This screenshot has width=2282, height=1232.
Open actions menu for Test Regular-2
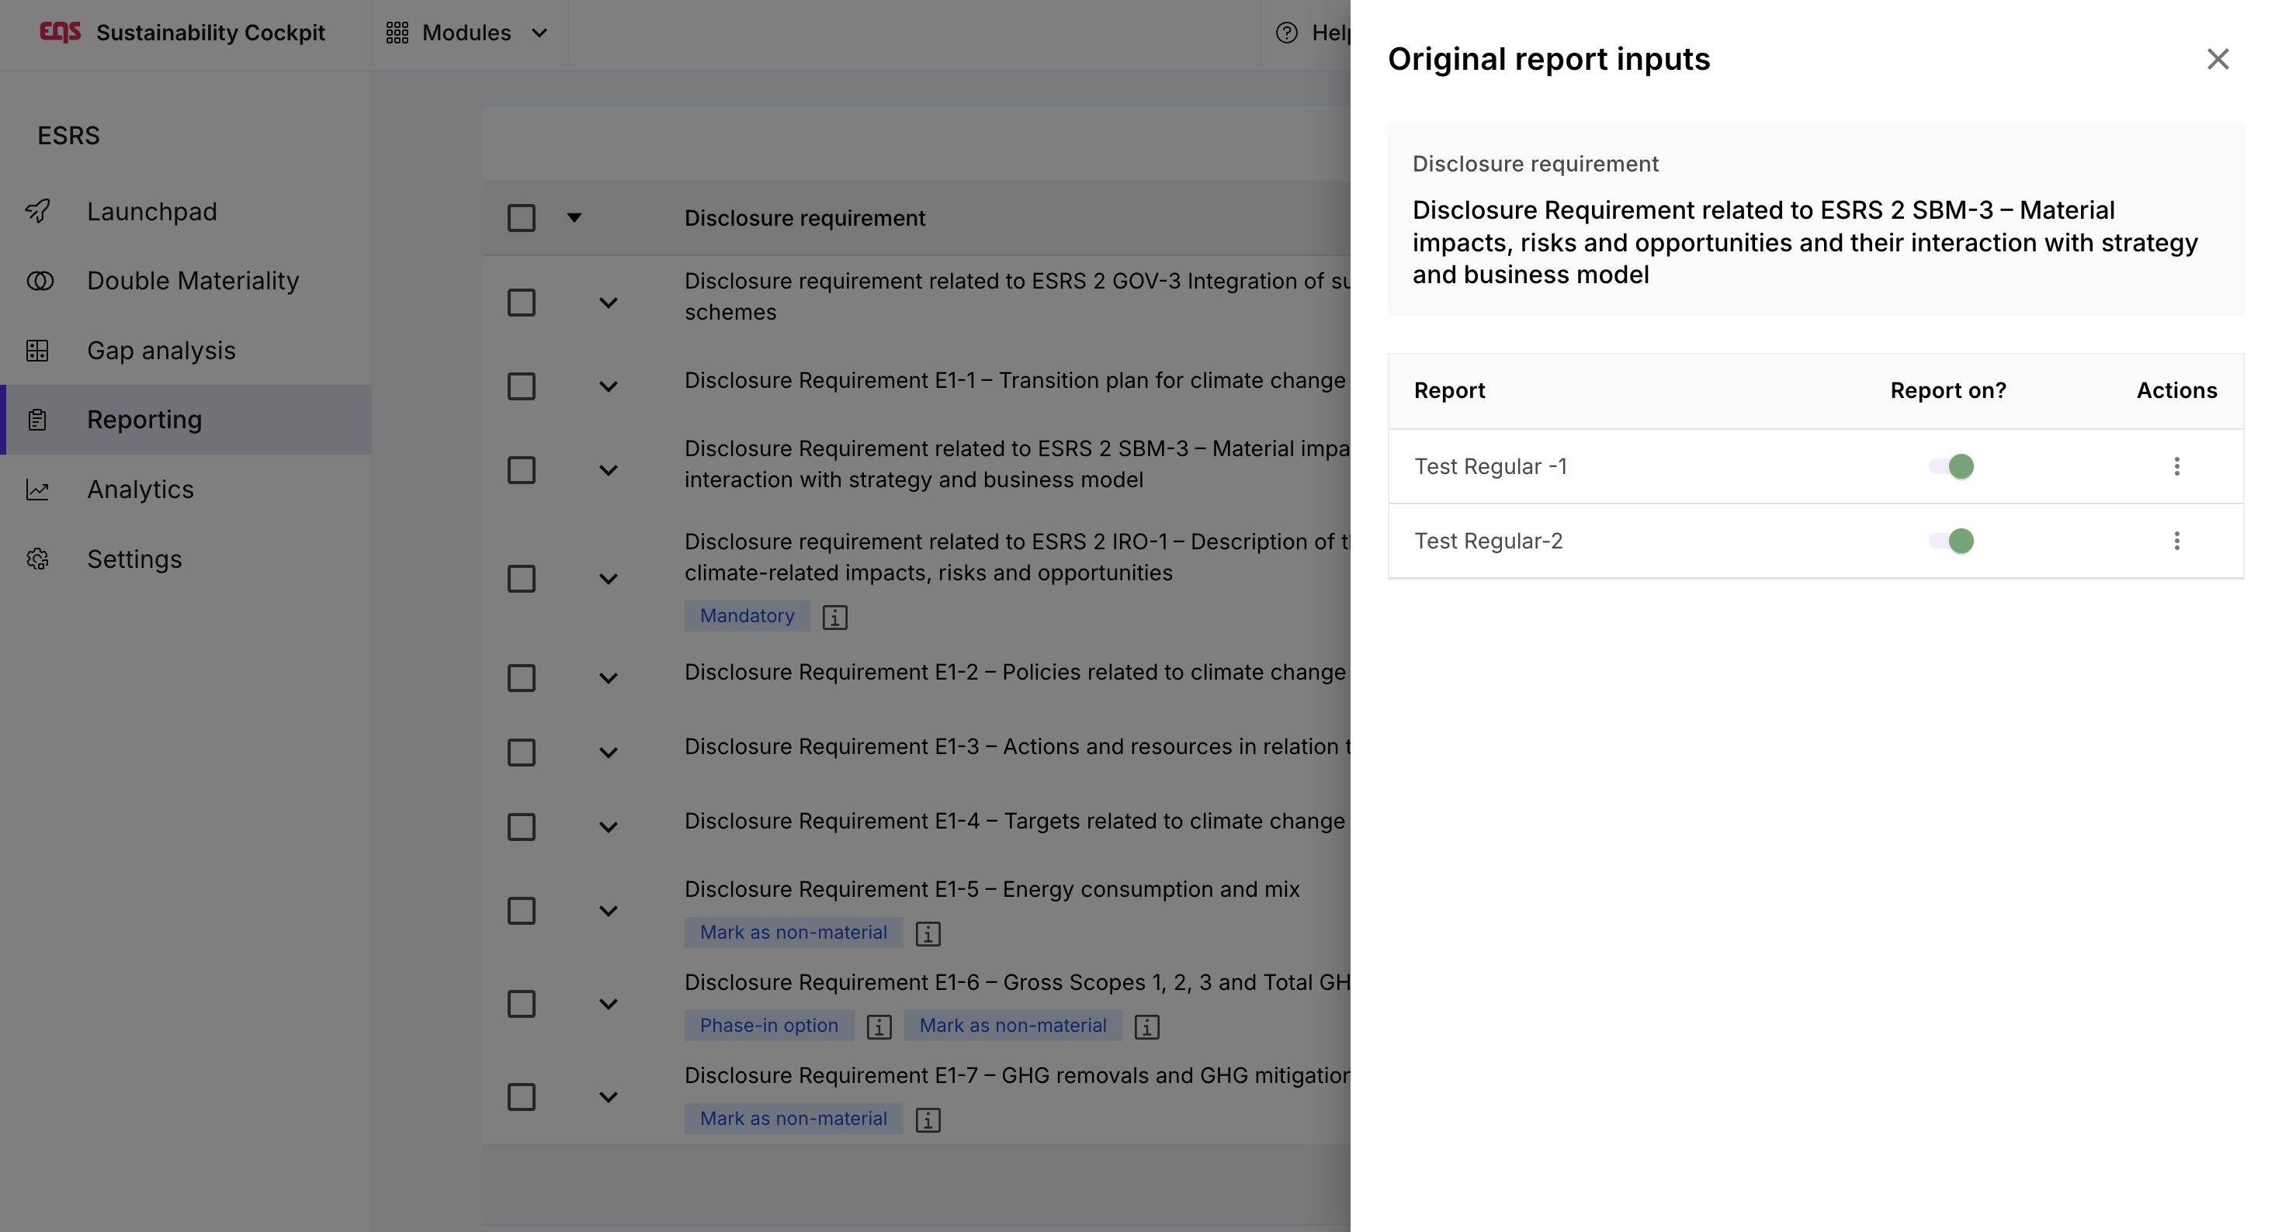point(2176,542)
